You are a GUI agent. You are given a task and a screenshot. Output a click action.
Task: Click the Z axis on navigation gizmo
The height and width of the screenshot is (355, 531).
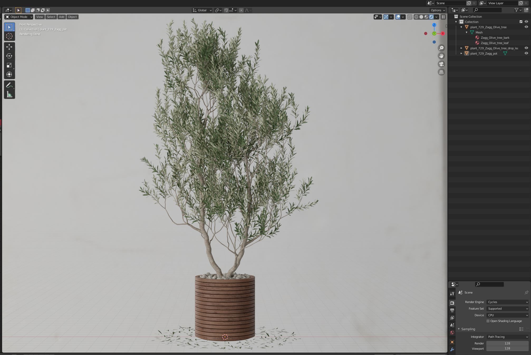click(434, 25)
